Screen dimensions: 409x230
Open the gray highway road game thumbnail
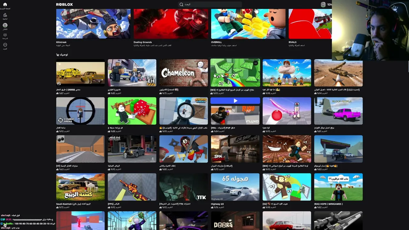[80, 149]
